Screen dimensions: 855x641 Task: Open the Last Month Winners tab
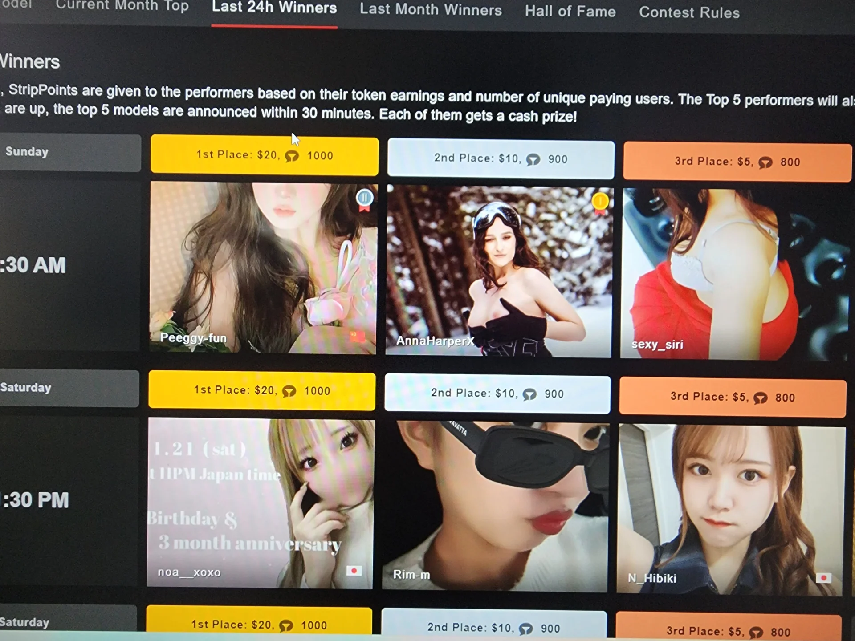tap(431, 10)
